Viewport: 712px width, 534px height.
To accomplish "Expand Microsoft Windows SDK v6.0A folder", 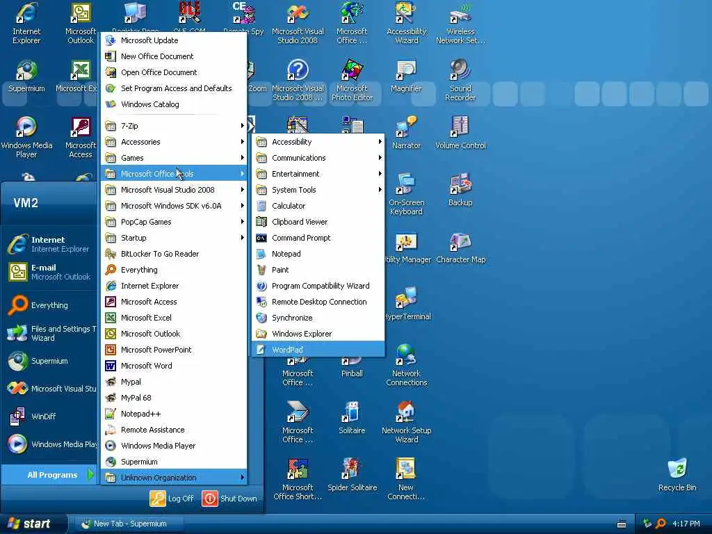I will tap(174, 206).
